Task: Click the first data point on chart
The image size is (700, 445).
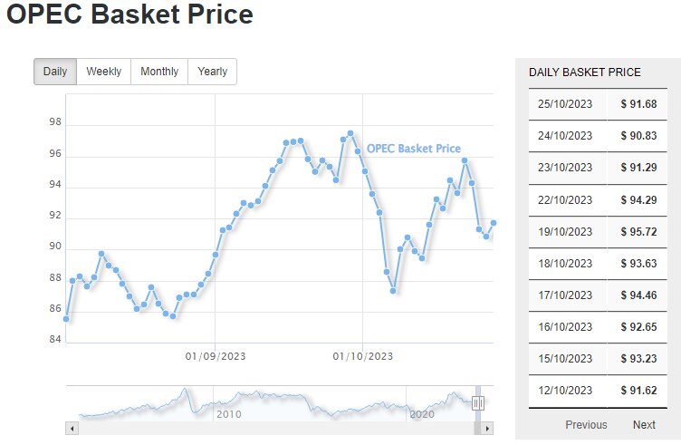Action: click(x=66, y=319)
